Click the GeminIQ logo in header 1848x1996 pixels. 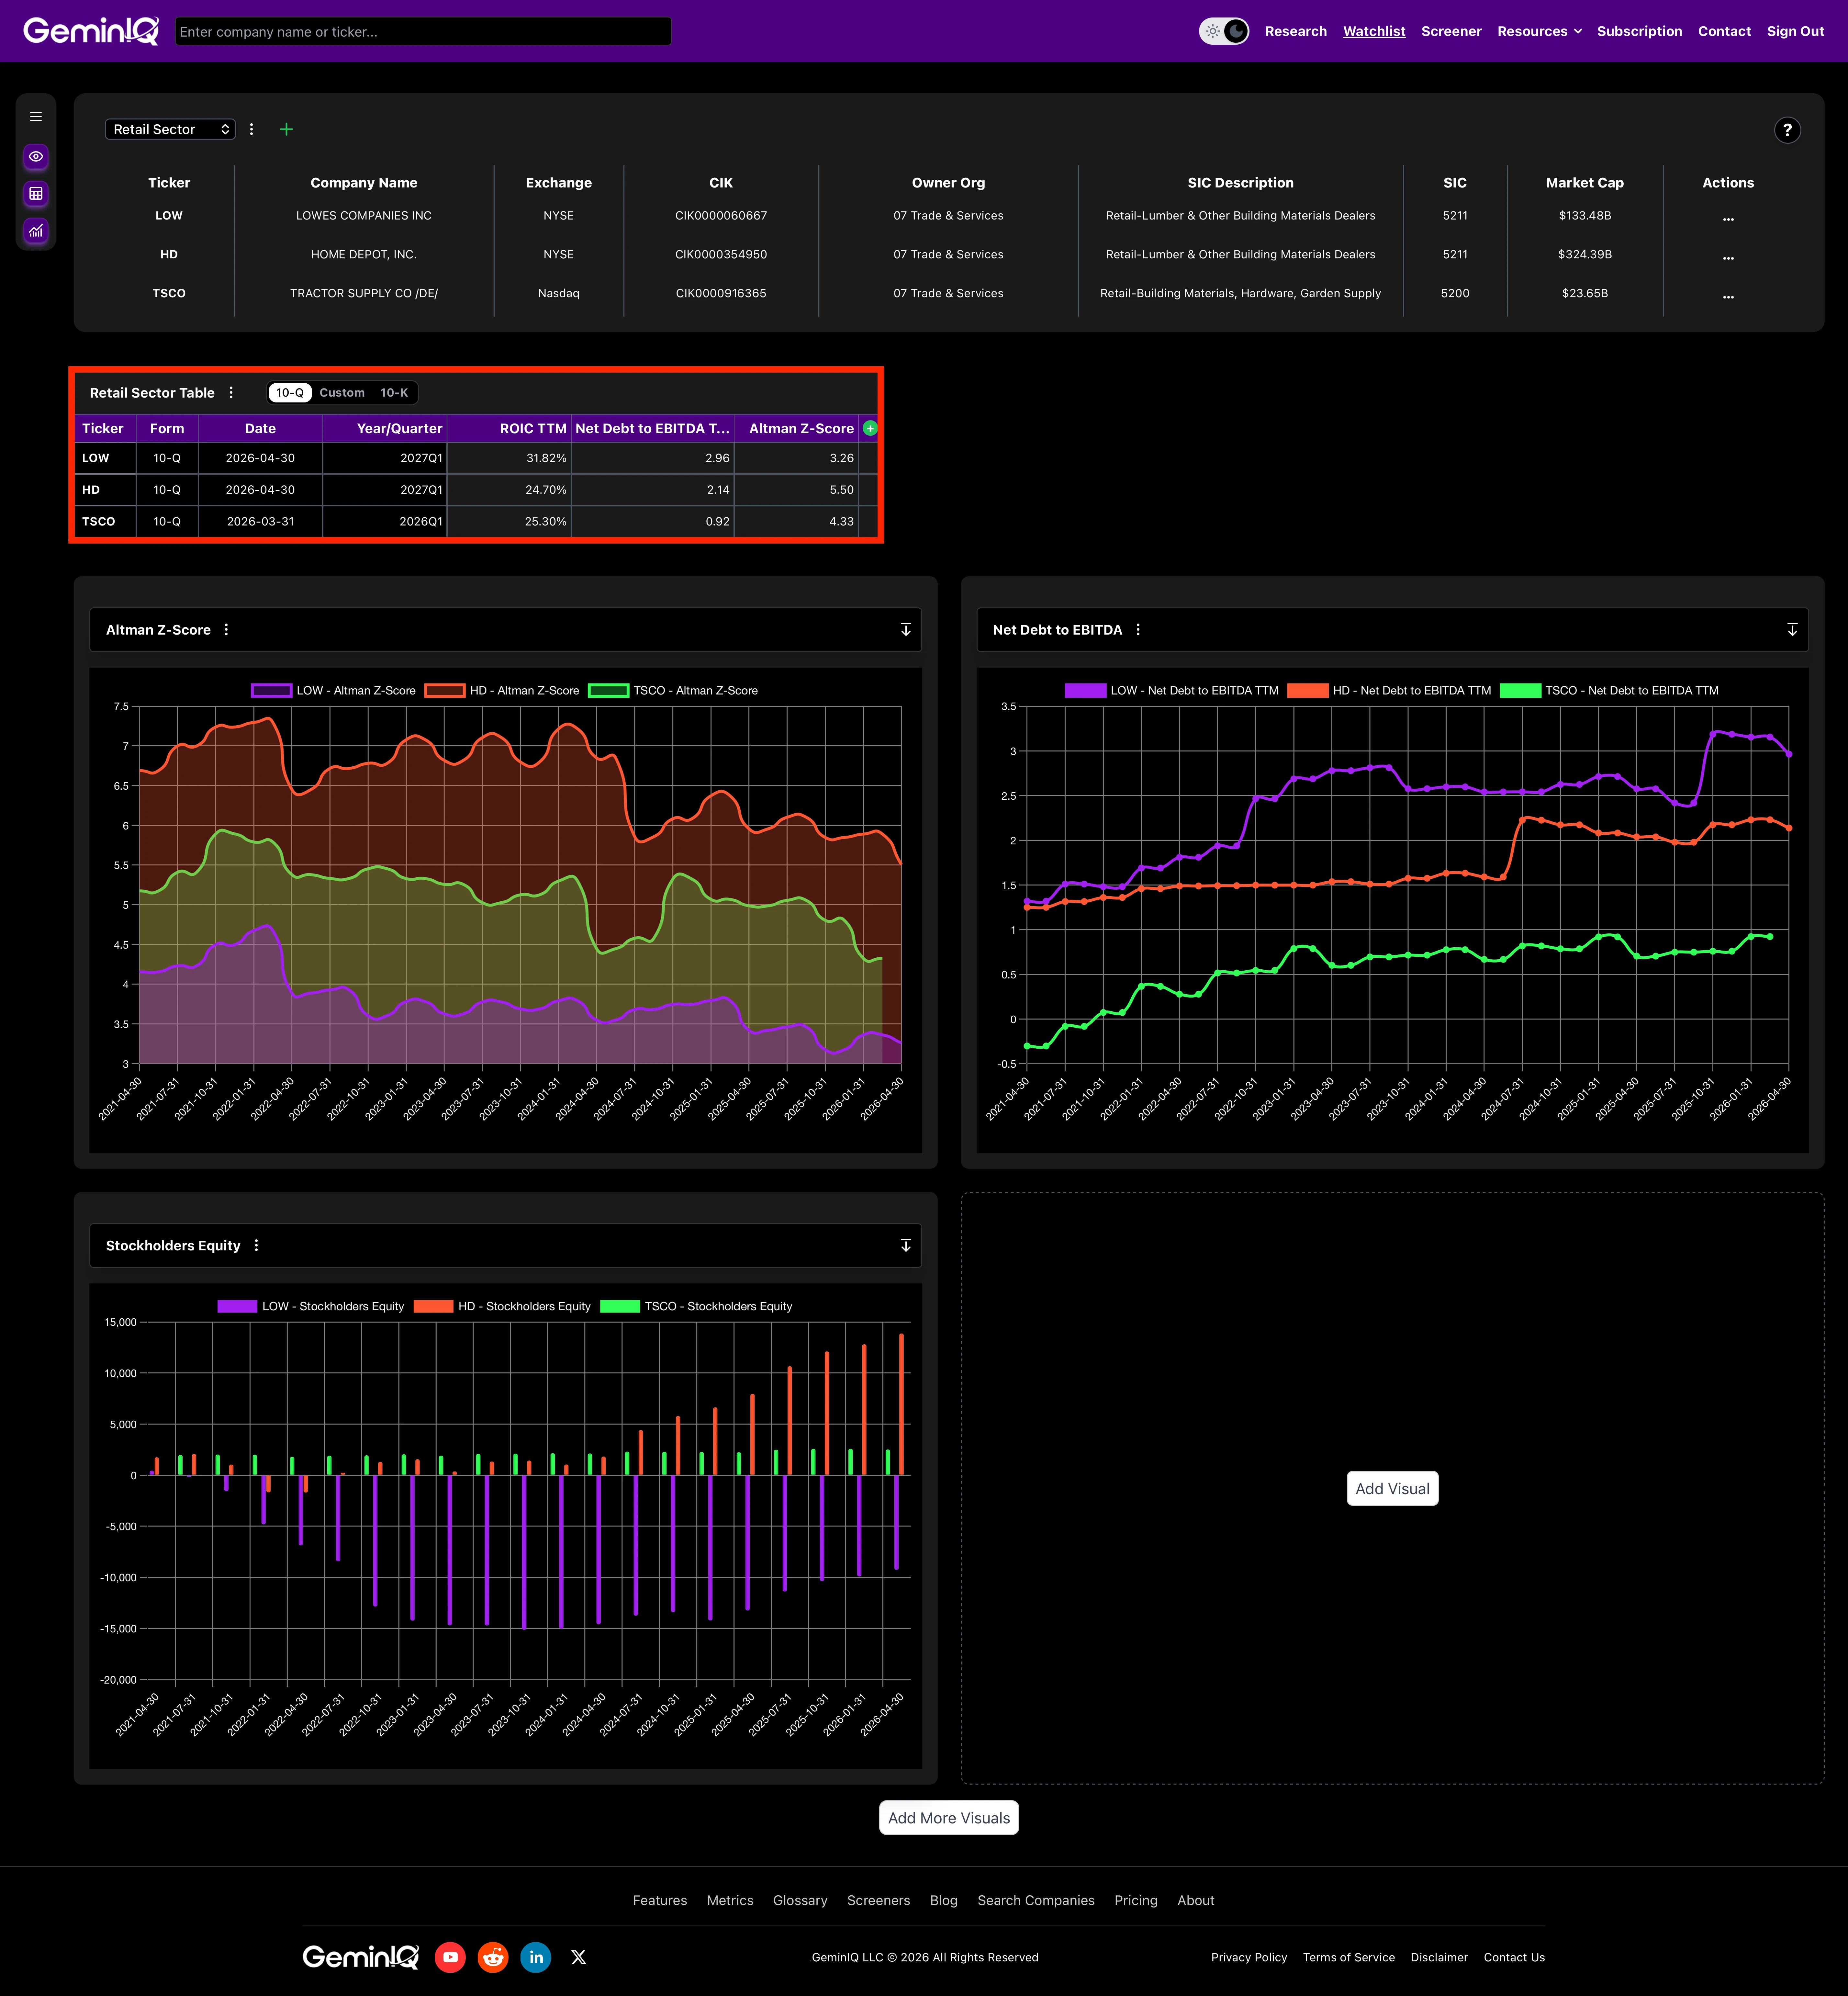pos(91,31)
